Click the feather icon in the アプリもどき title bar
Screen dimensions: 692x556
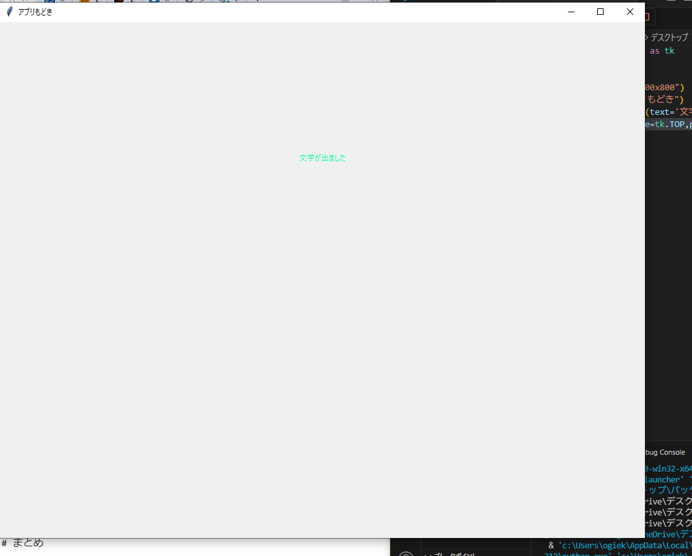9,12
